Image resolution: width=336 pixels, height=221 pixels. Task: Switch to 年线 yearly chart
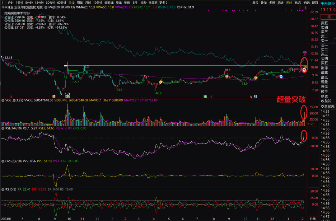(x=127, y=2)
